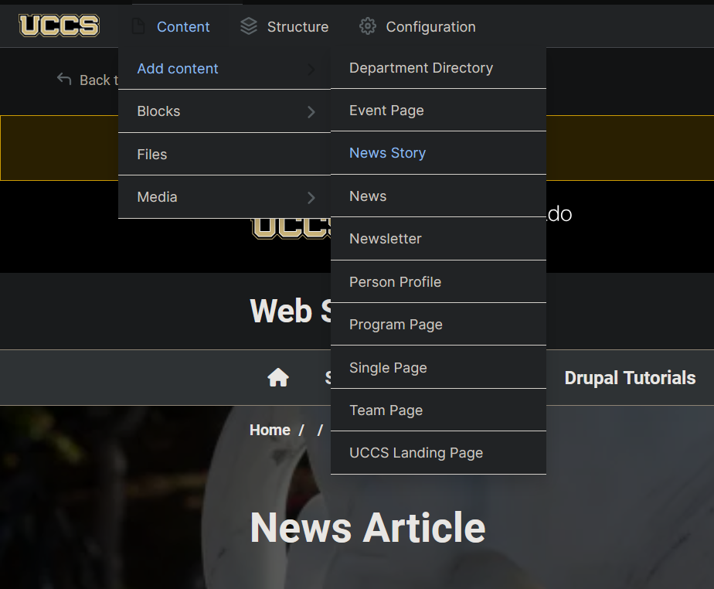Select Media menu entry

(225, 197)
